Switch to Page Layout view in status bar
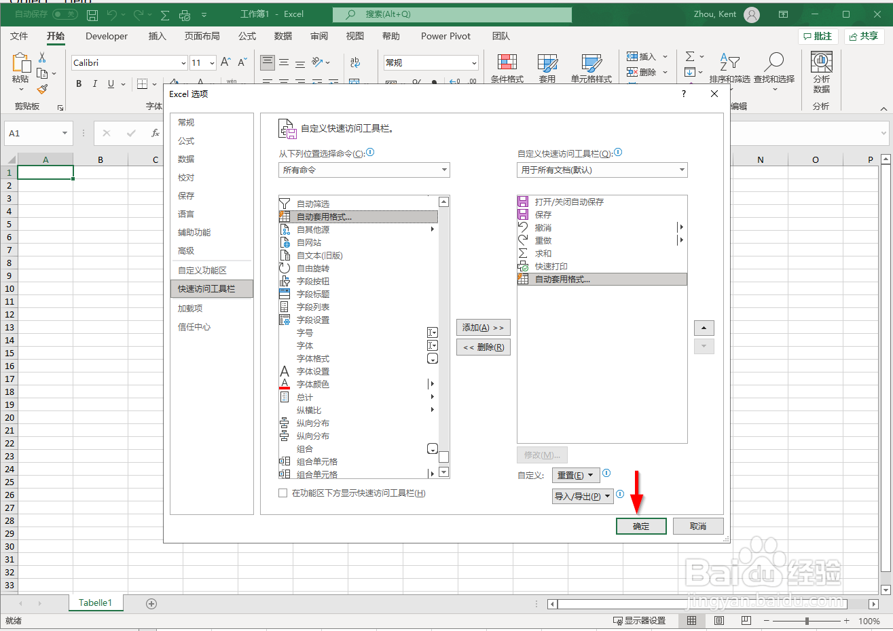Screen dimensions: 893x631 point(719,621)
